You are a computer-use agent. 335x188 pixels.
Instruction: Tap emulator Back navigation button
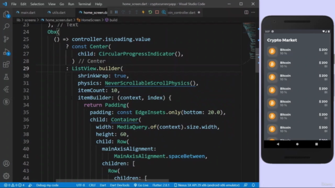click(278, 144)
